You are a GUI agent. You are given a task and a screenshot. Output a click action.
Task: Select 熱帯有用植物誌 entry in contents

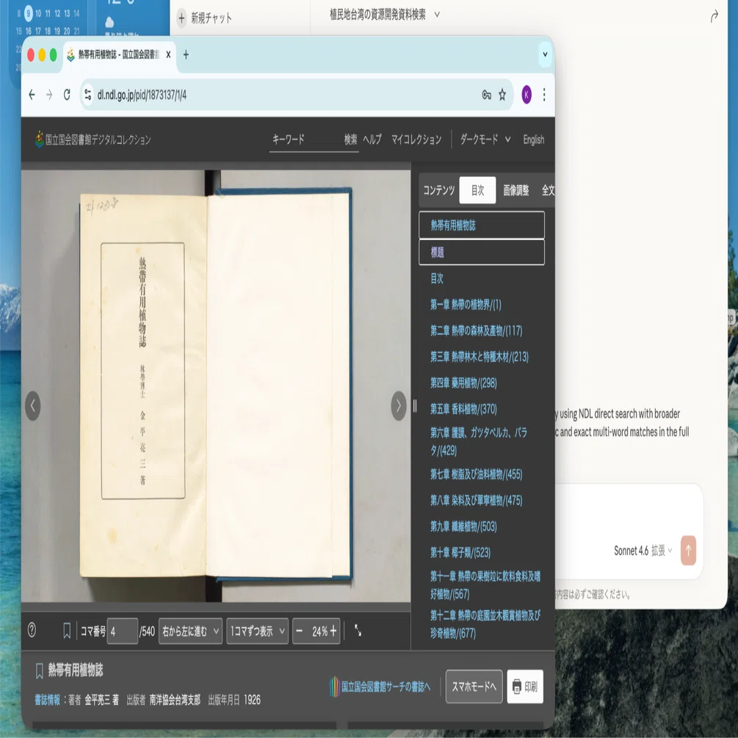click(x=482, y=225)
